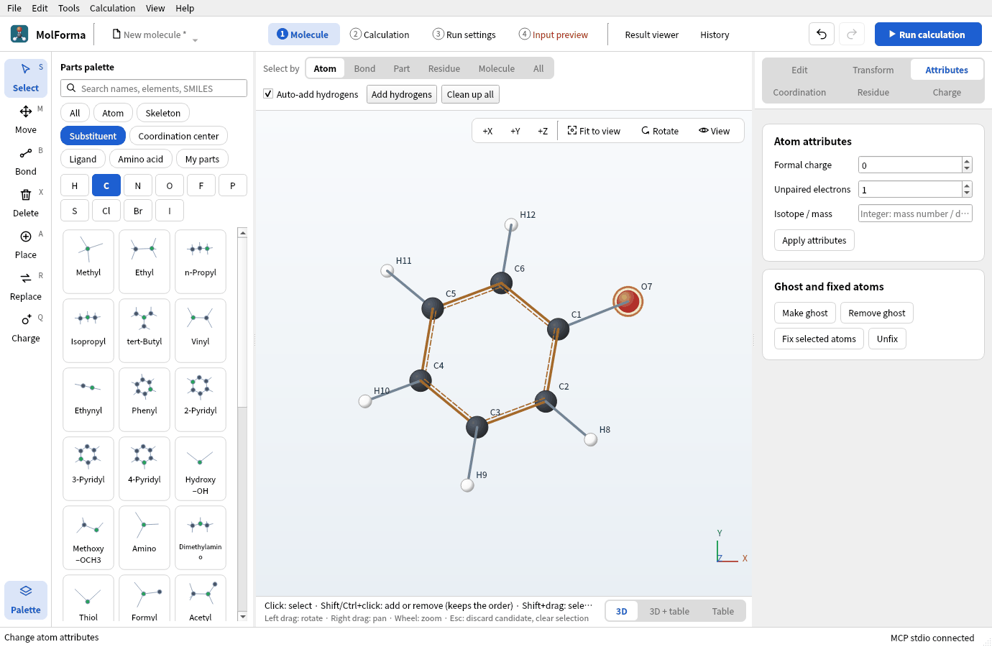The image size is (992, 647).
Task: Focus the parts search field
Action: [154, 88]
